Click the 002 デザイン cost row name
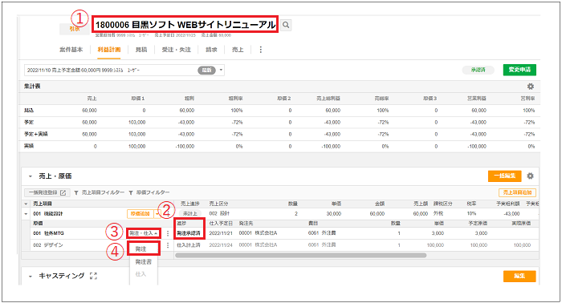Image resolution: width=562 pixels, height=303 pixels. 47,245
